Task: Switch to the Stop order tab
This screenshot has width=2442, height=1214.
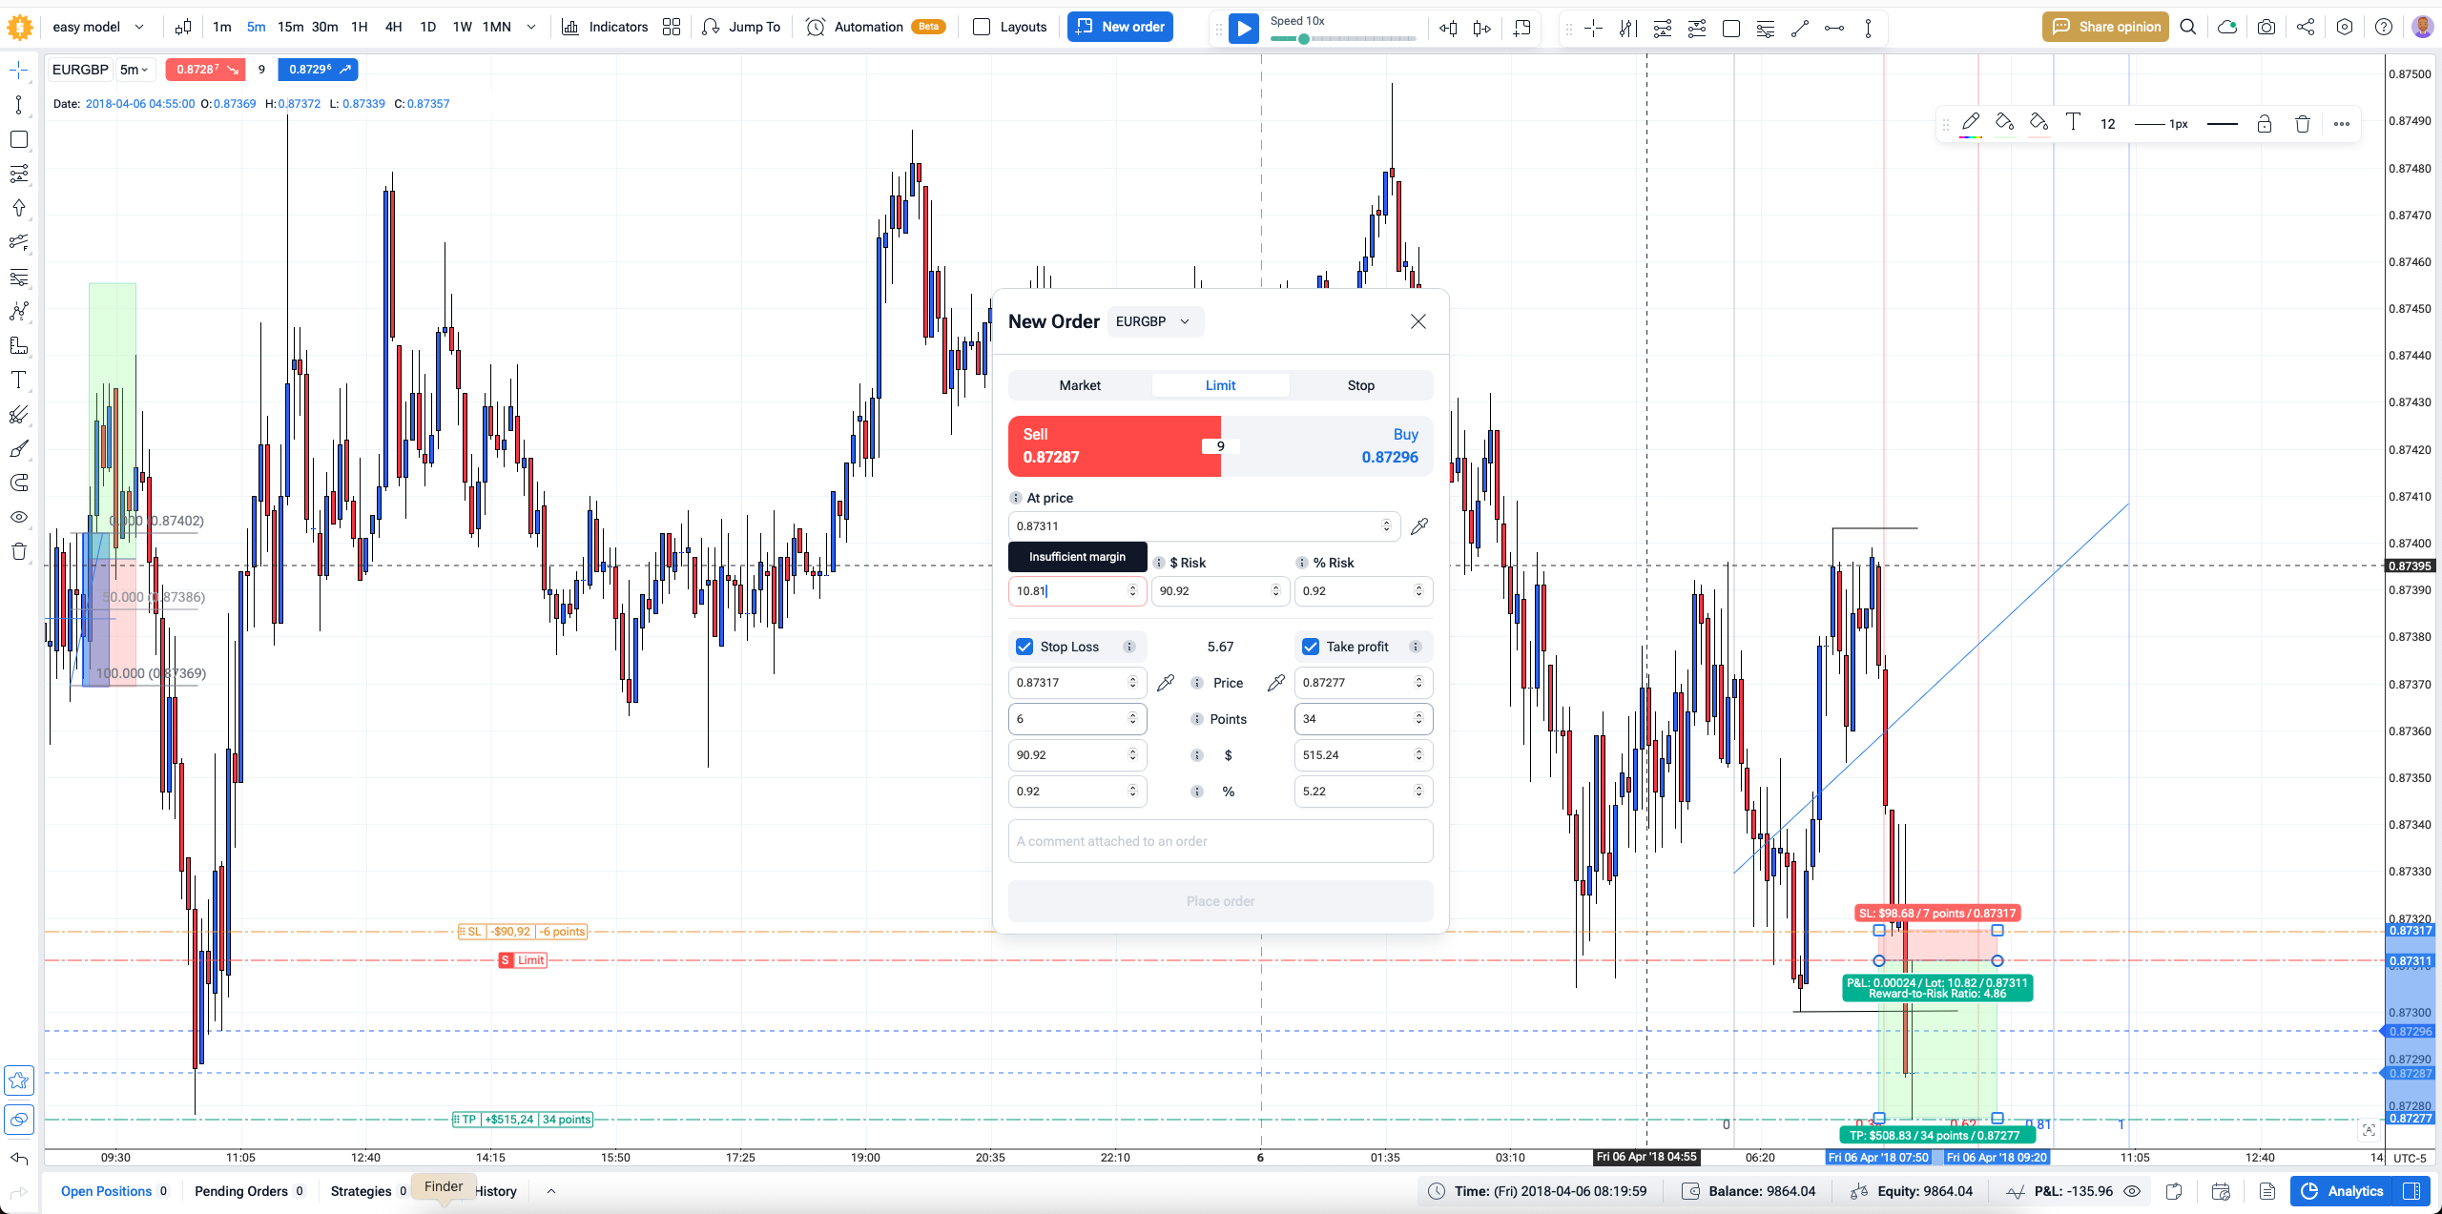Action: coord(1361,385)
